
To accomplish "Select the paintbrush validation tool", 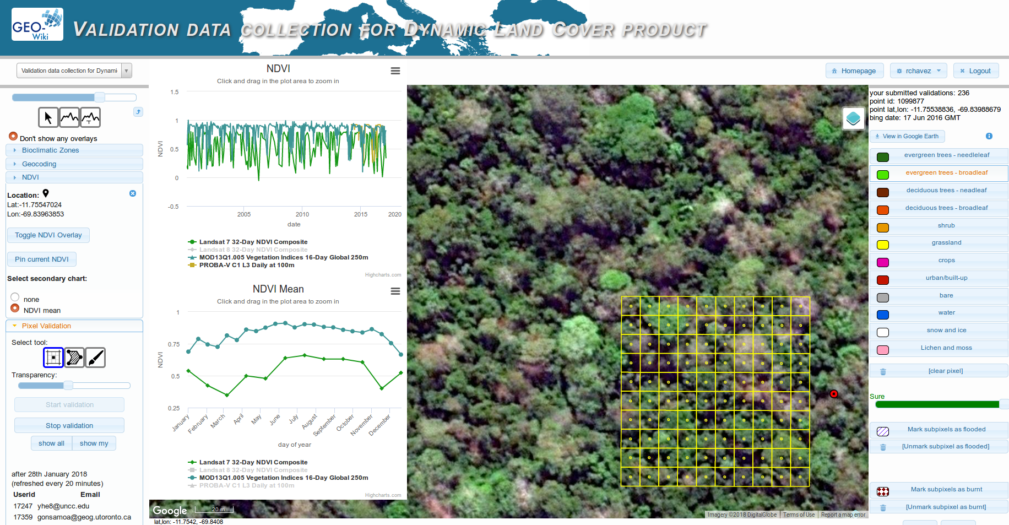I will [x=95, y=358].
